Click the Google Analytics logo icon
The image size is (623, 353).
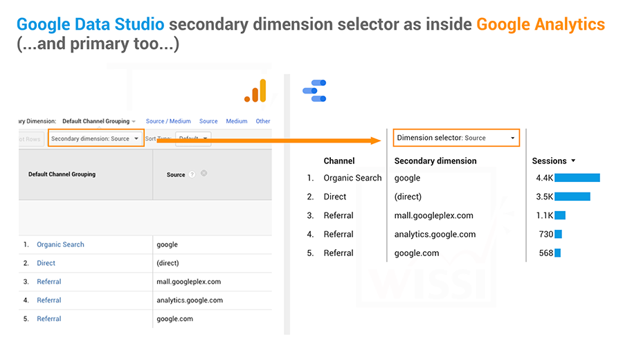[x=255, y=91]
